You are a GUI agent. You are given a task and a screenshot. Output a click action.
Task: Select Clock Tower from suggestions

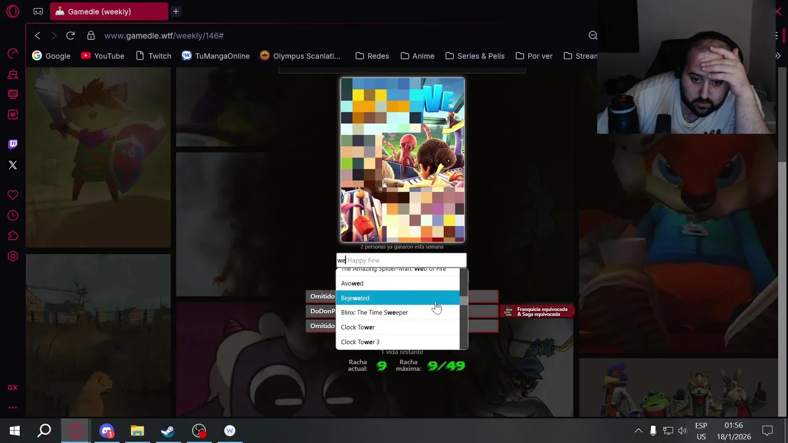click(x=398, y=327)
